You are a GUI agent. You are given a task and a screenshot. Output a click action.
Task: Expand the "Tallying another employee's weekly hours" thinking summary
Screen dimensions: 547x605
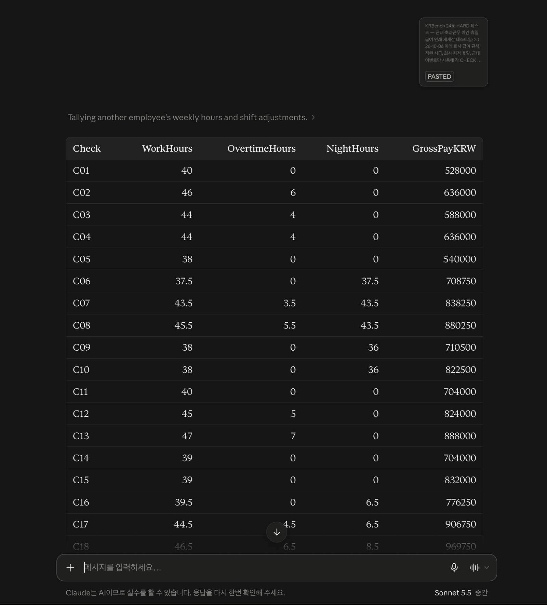tap(191, 117)
